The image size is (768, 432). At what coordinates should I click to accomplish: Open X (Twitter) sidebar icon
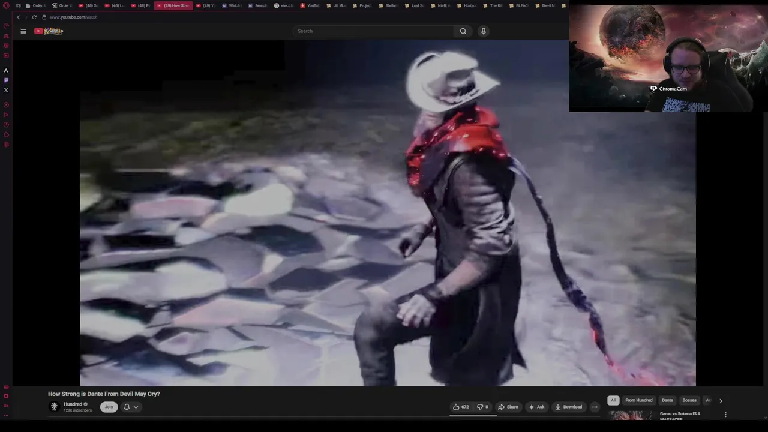[6, 90]
